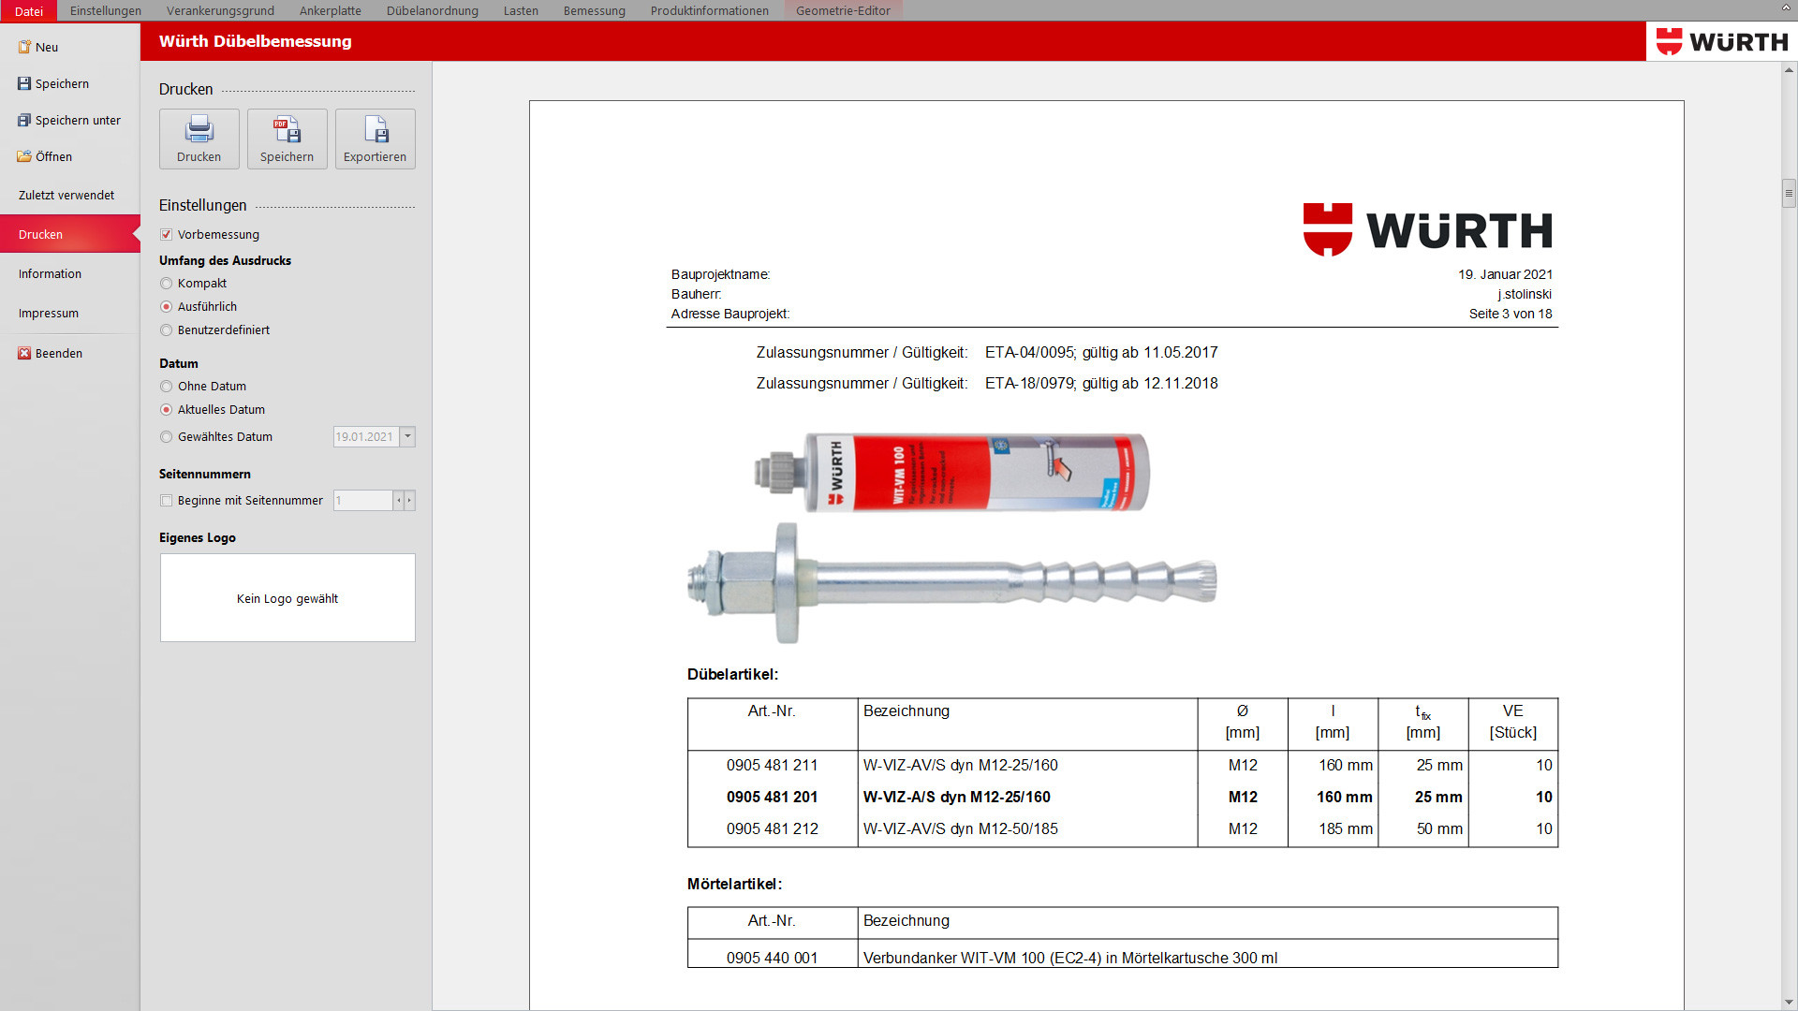1798x1011 pixels.
Task: Click the Speichern unter icon
Action: [24, 120]
